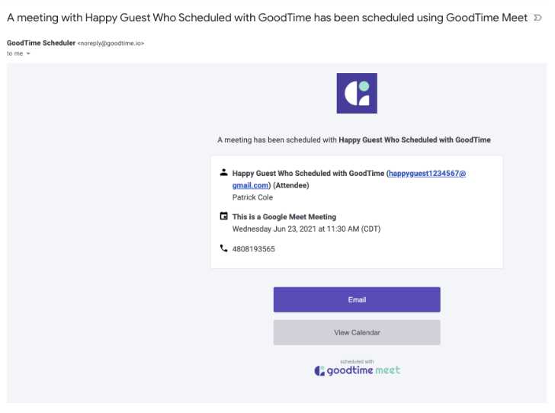Click the GoodTime Scheduler sender name

[41, 43]
